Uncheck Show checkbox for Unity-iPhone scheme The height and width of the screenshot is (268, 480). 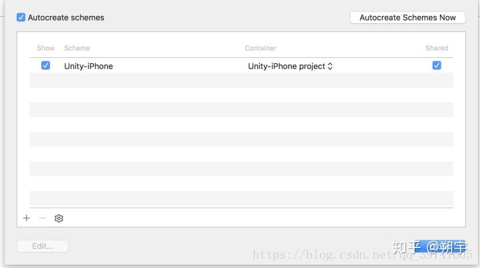click(x=45, y=65)
